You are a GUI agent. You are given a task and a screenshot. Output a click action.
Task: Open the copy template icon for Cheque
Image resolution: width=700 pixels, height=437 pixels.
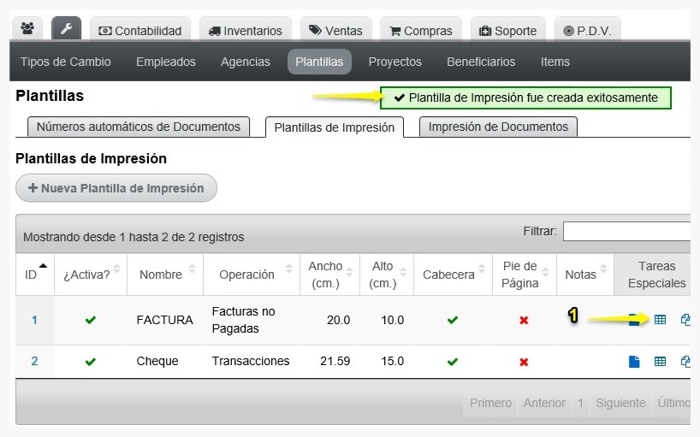click(685, 361)
